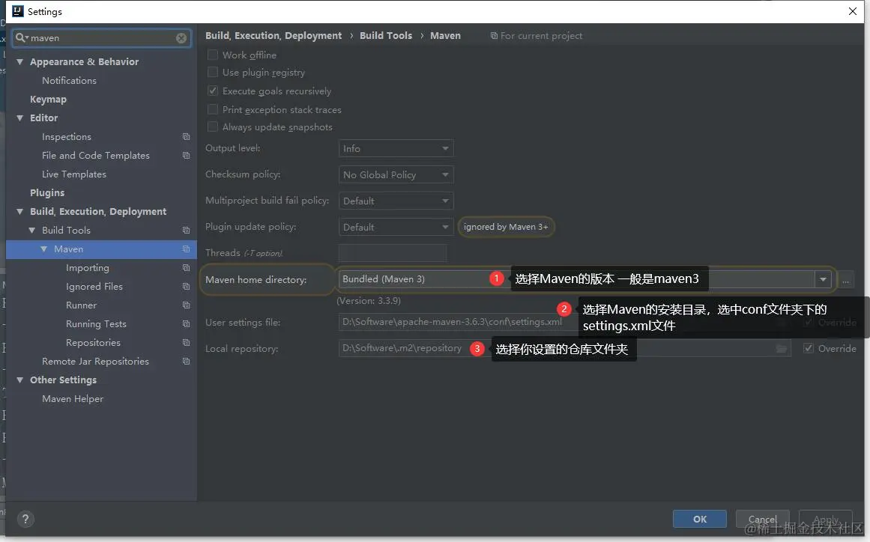Enable Use plugin registry checkbox
Viewport: 870px width, 542px height.
[213, 72]
